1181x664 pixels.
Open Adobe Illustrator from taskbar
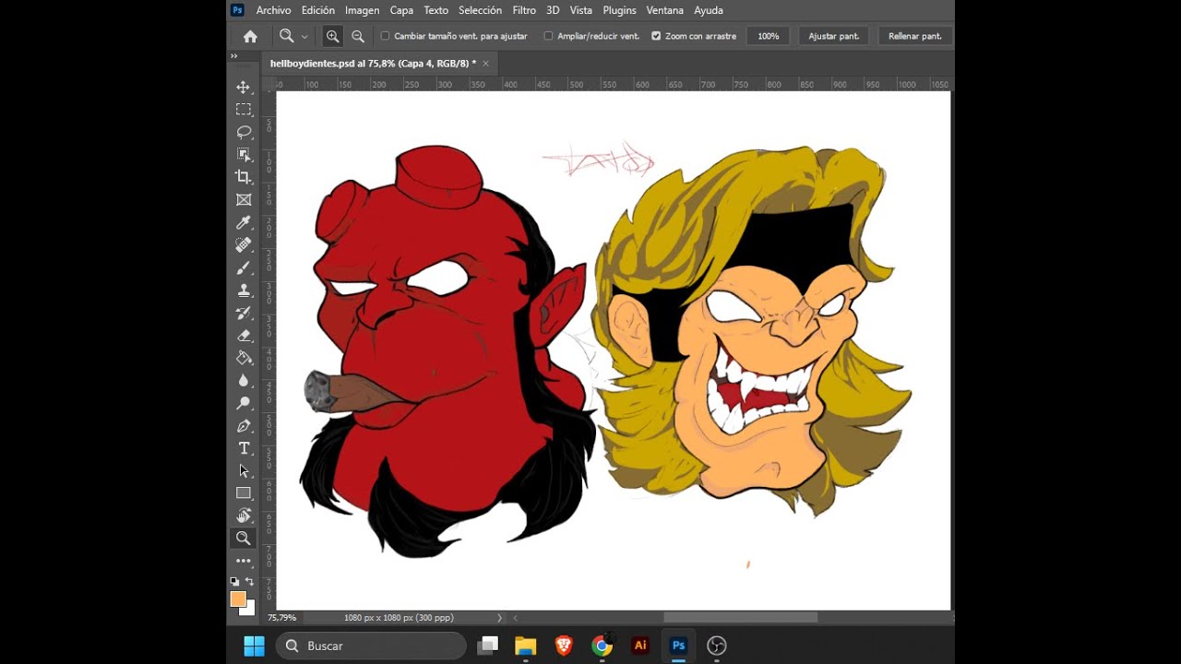point(640,646)
